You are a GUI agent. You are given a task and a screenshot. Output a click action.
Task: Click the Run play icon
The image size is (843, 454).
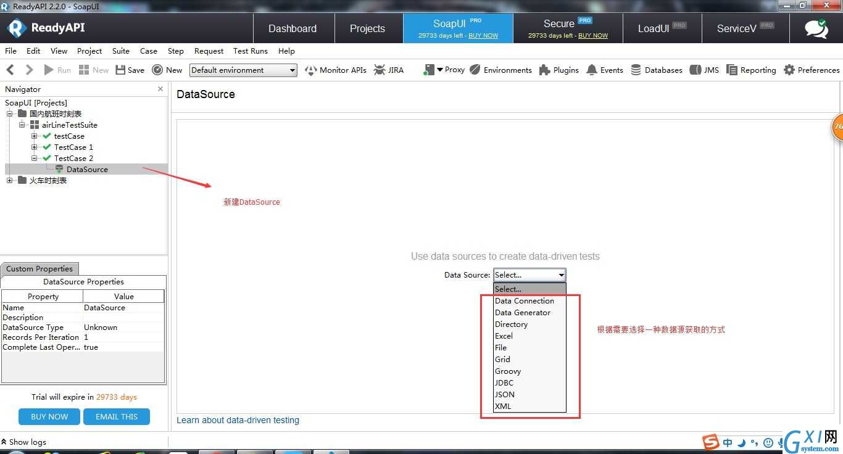click(x=48, y=70)
